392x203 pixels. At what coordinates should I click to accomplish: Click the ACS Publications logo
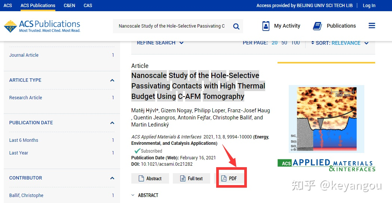[x=42, y=26]
